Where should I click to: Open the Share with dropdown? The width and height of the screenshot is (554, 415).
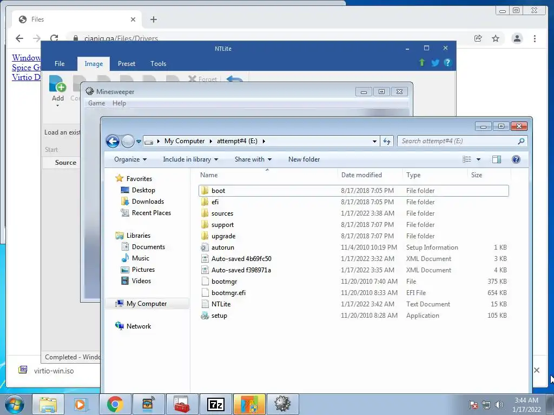[253, 159]
